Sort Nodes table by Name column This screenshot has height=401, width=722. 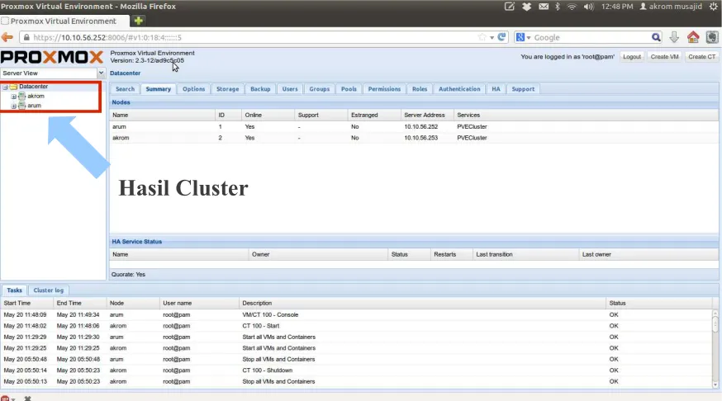pyautogui.click(x=162, y=115)
